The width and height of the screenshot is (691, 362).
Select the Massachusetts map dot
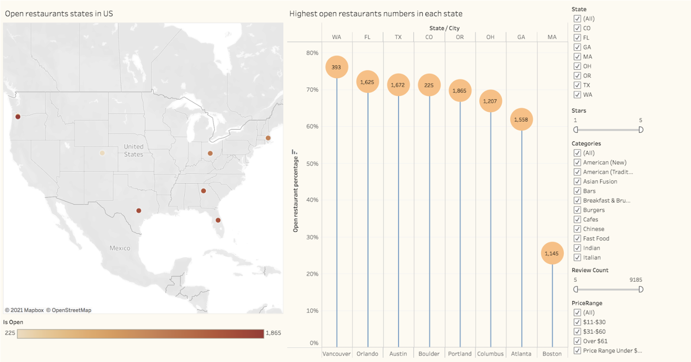click(x=268, y=138)
